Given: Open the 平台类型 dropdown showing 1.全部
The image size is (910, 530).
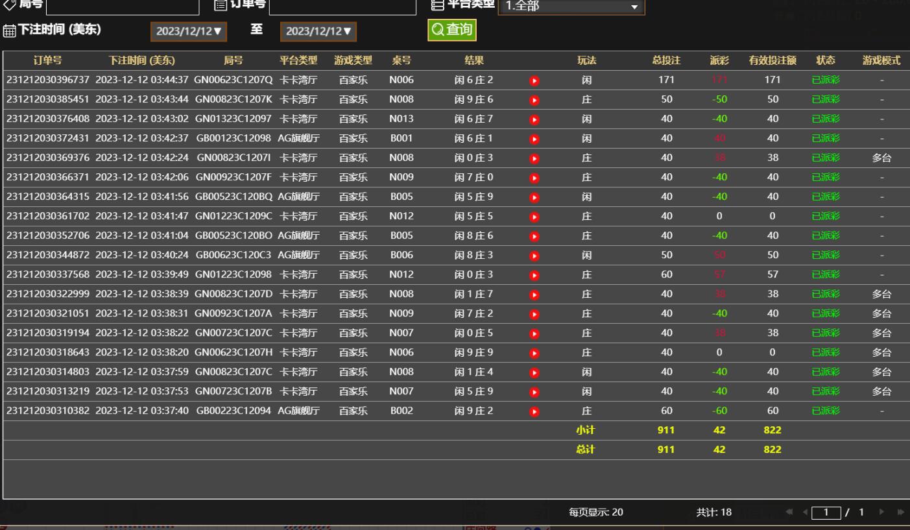Looking at the screenshot, I should 571,7.
